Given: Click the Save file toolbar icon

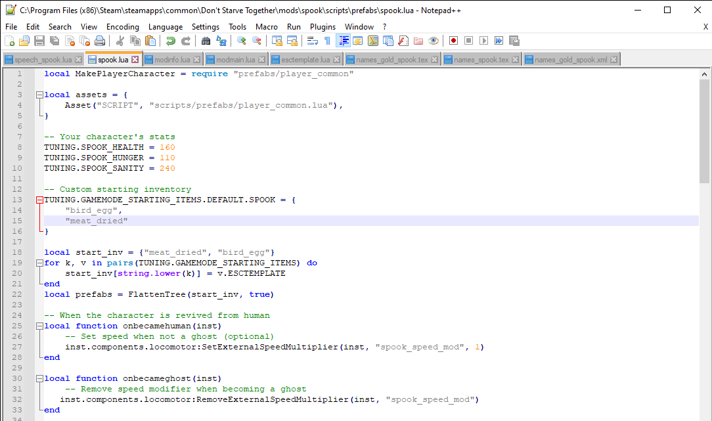Looking at the screenshot, I should click(39, 41).
